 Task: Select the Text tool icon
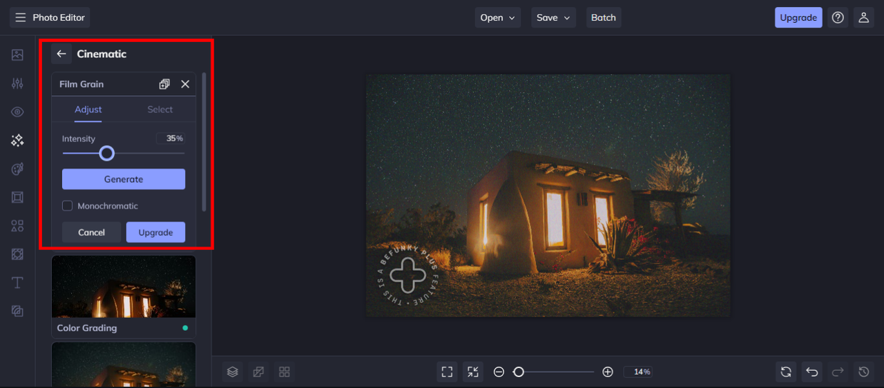click(17, 283)
